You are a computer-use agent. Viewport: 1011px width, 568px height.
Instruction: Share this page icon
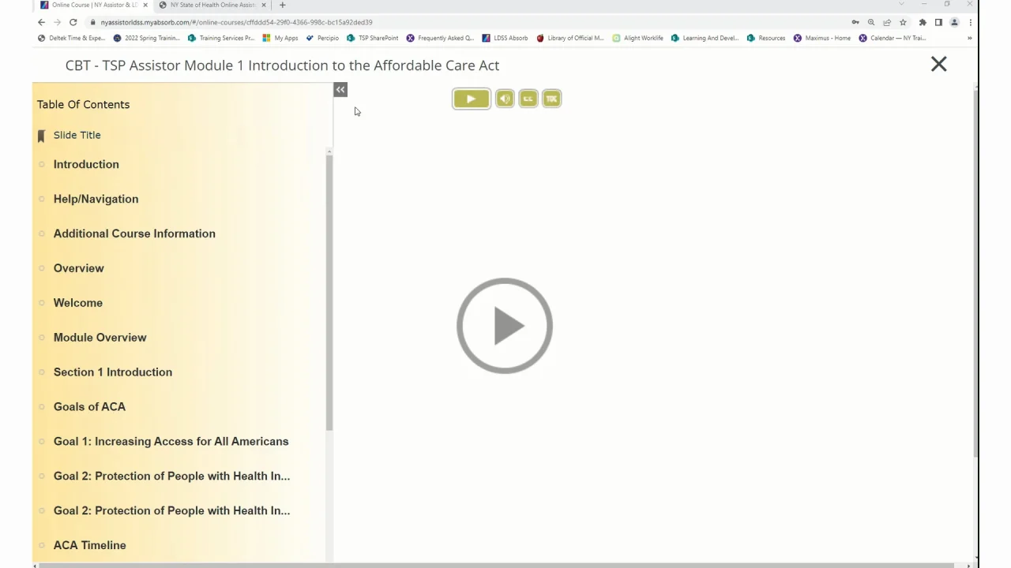[887, 22]
